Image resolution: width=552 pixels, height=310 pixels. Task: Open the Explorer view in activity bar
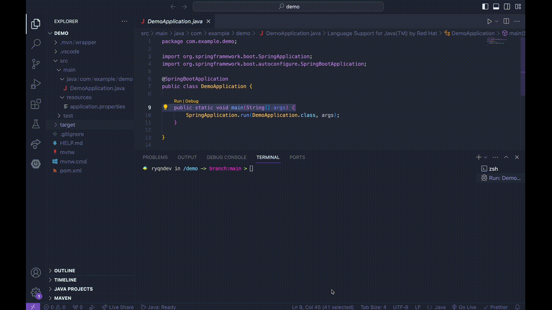coord(36,24)
